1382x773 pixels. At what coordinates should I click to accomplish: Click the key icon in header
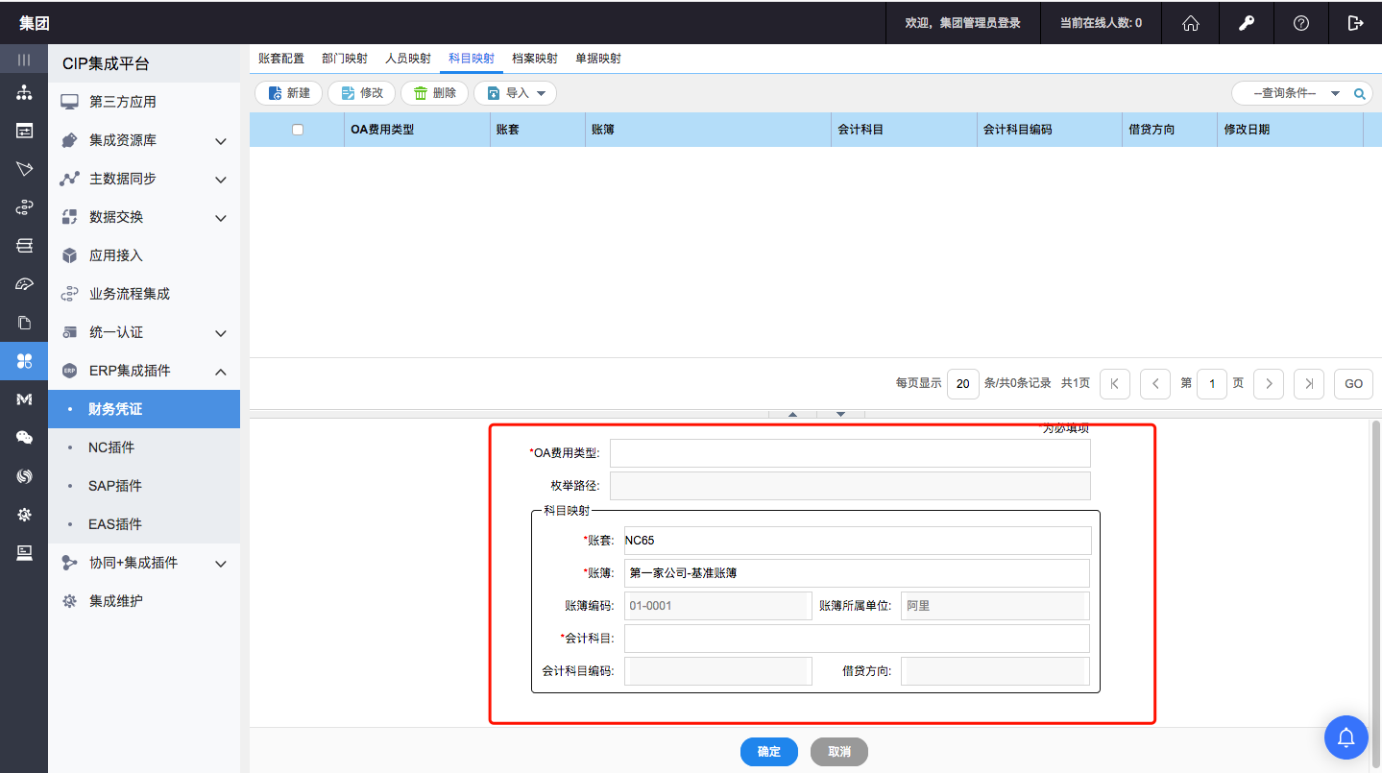click(1246, 23)
